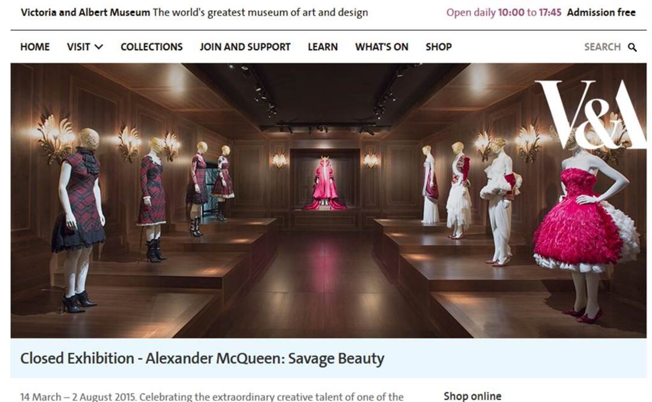This screenshot has height=402, width=652.
Task: Select the LEARN menu item
Action: 323,47
